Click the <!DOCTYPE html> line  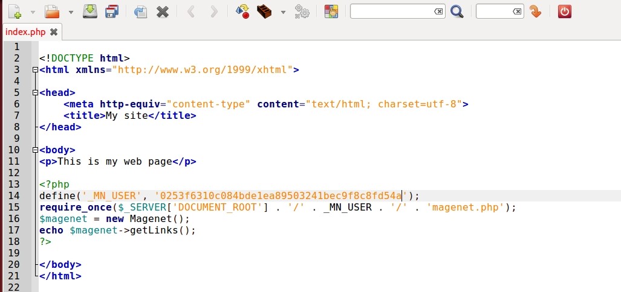[85, 59]
